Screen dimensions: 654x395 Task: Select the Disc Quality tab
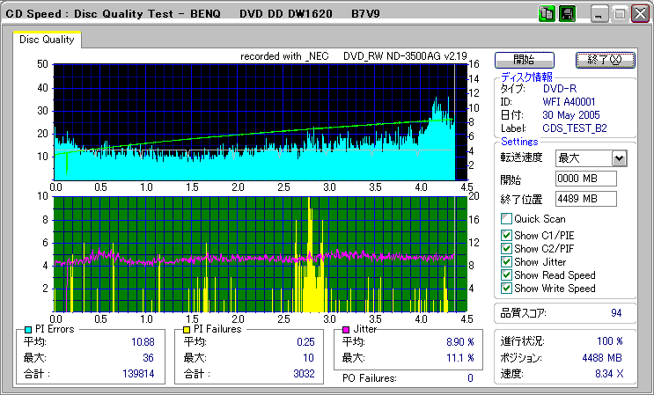coord(48,40)
